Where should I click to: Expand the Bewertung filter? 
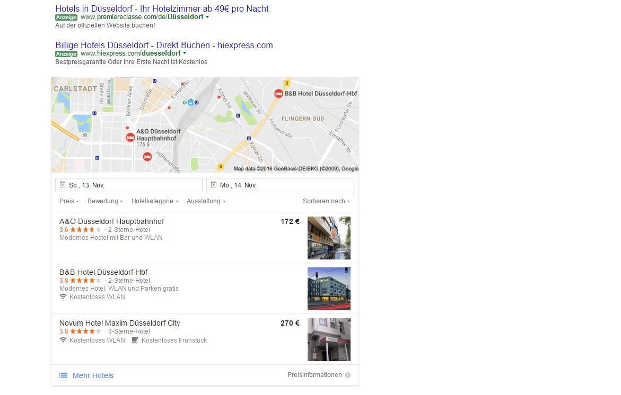click(x=106, y=201)
